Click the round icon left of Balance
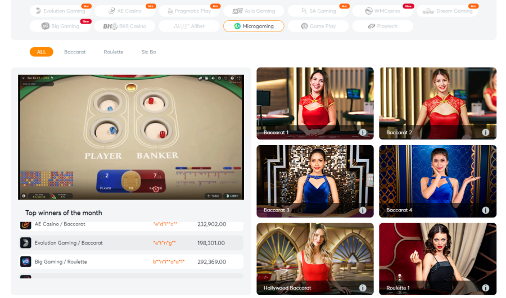Screen dimensions: 506x298 coord(24,196)
